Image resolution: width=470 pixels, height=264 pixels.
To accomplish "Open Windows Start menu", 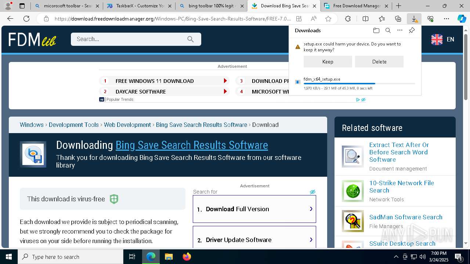I will pos(9,257).
